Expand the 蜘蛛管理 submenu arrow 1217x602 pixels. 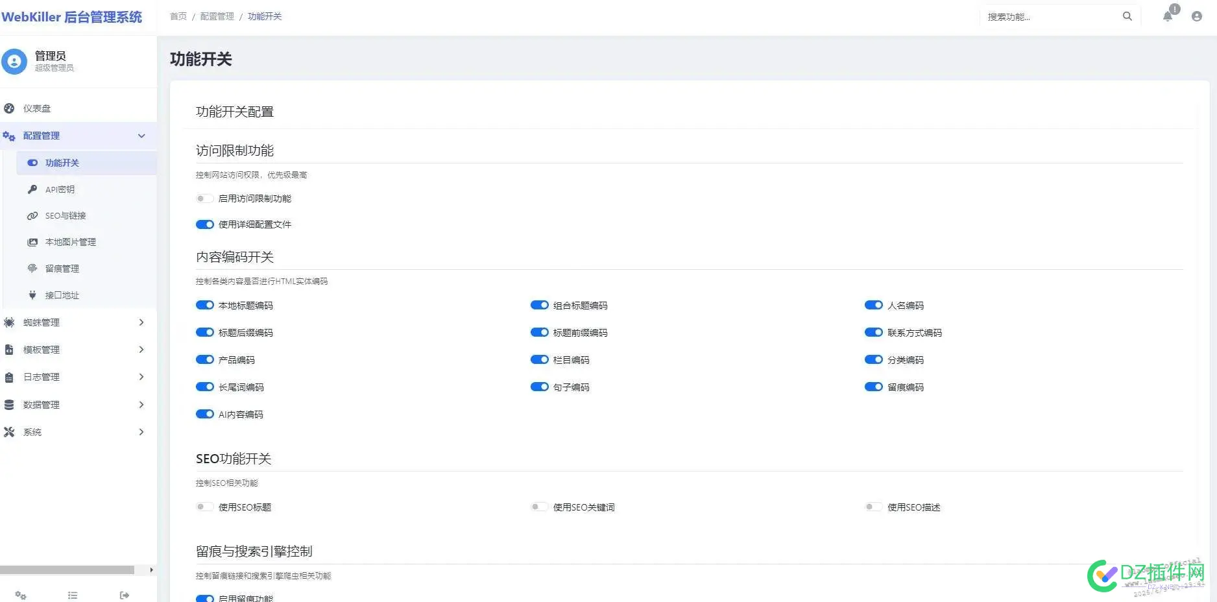coord(141,322)
